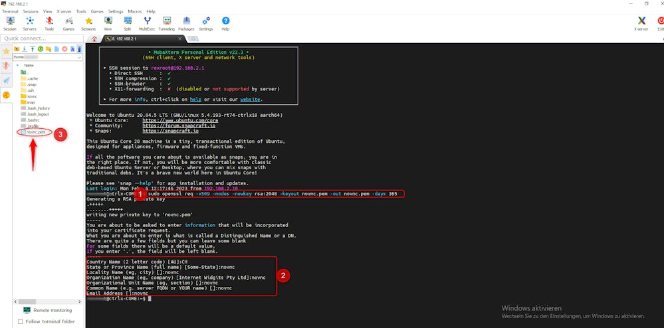Open the Settings menu
The width and height of the screenshot is (664, 328).
pyautogui.click(x=116, y=11)
